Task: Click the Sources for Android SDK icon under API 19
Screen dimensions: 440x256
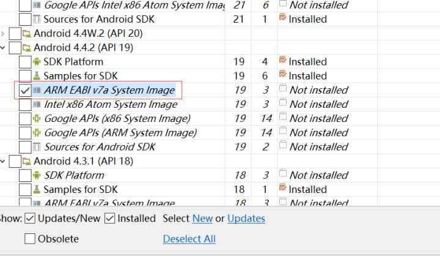Action: pyautogui.click(x=37, y=147)
